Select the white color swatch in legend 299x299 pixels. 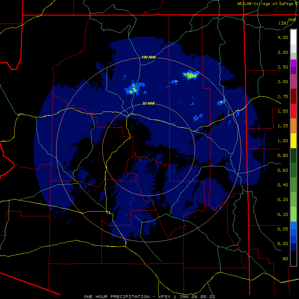click(293, 37)
